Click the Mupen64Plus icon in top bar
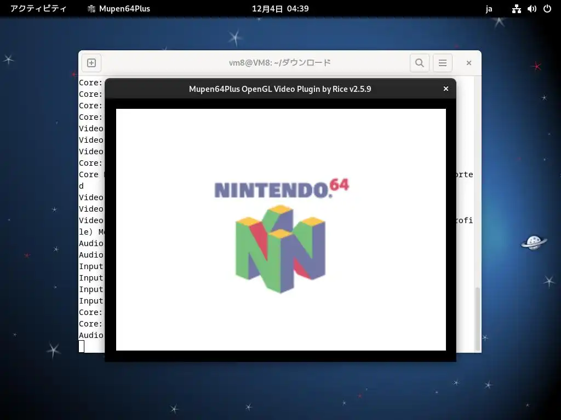This screenshot has width=561, height=420. point(91,9)
